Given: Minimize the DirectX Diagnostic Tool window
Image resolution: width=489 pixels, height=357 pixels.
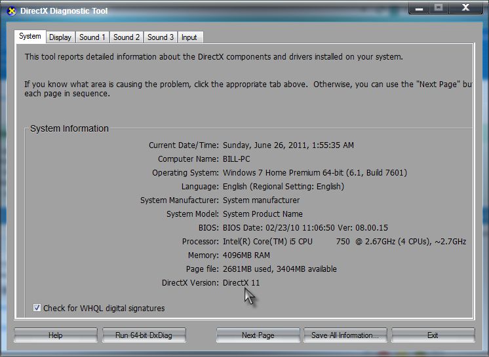Looking at the screenshot, I should [x=419, y=9].
